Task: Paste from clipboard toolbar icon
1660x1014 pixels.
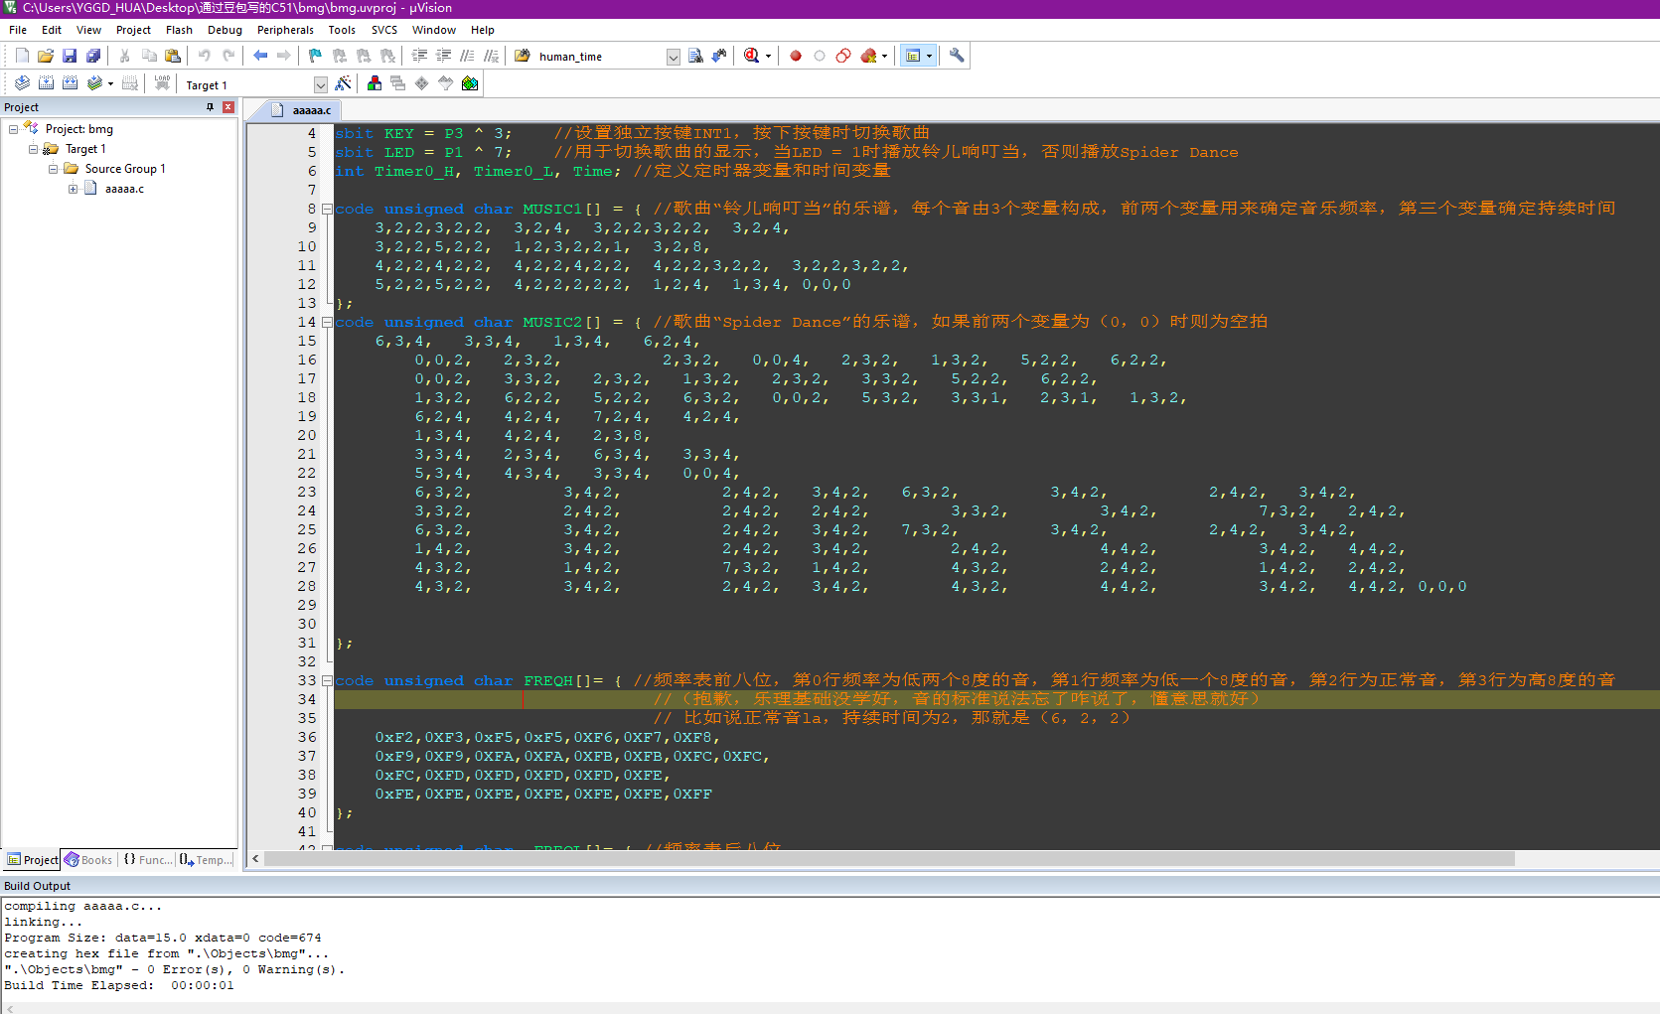Action: 173,56
